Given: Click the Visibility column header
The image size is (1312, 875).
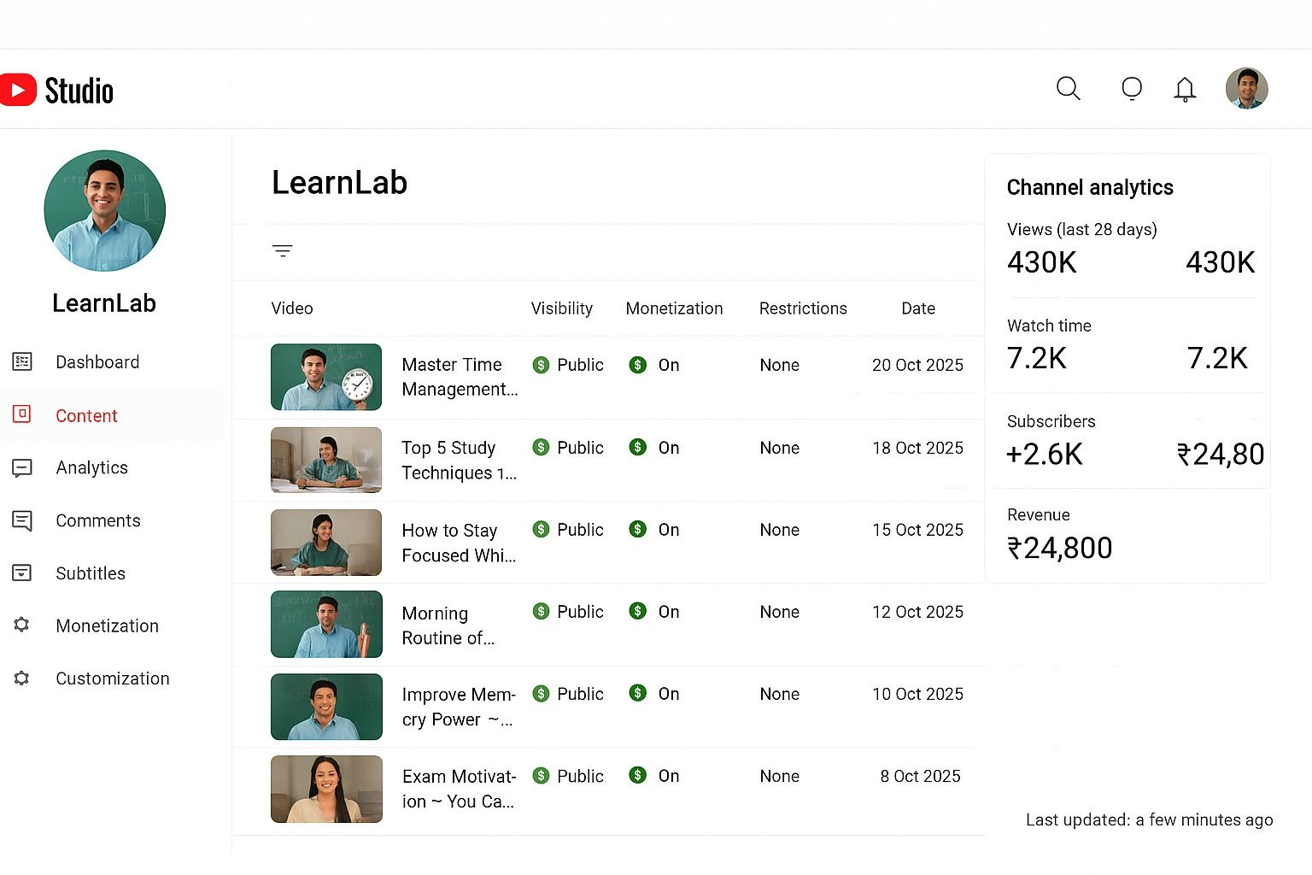Looking at the screenshot, I should 561,308.
